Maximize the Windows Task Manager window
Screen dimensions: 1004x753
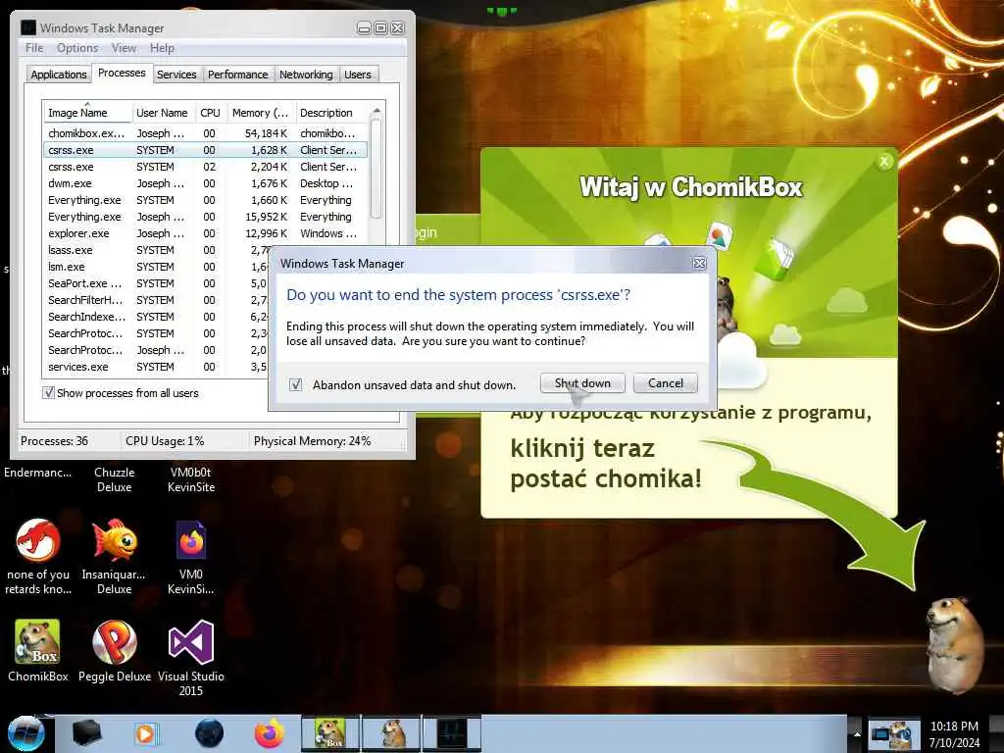(x=380, y=28)
